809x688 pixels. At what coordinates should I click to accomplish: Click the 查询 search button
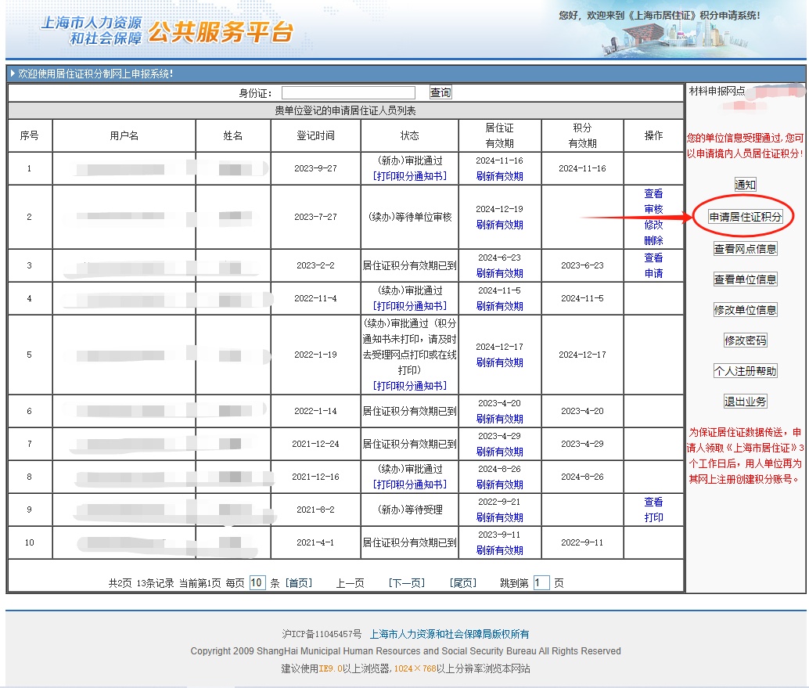[x=440, y=92]
